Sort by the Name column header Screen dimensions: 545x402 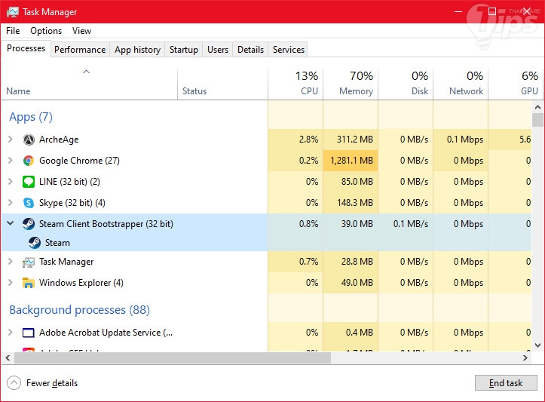[x=90, y=84]
